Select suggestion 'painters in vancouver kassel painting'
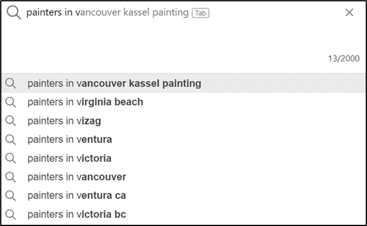Viewport: 367px width, 226px height. point(183,83)
